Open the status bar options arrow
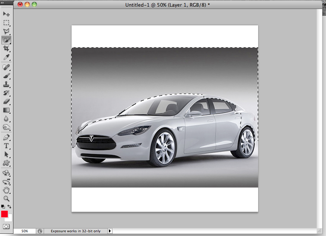Image resolution: width=326 pixels, height=236 pixels. (x=110, y=231)
